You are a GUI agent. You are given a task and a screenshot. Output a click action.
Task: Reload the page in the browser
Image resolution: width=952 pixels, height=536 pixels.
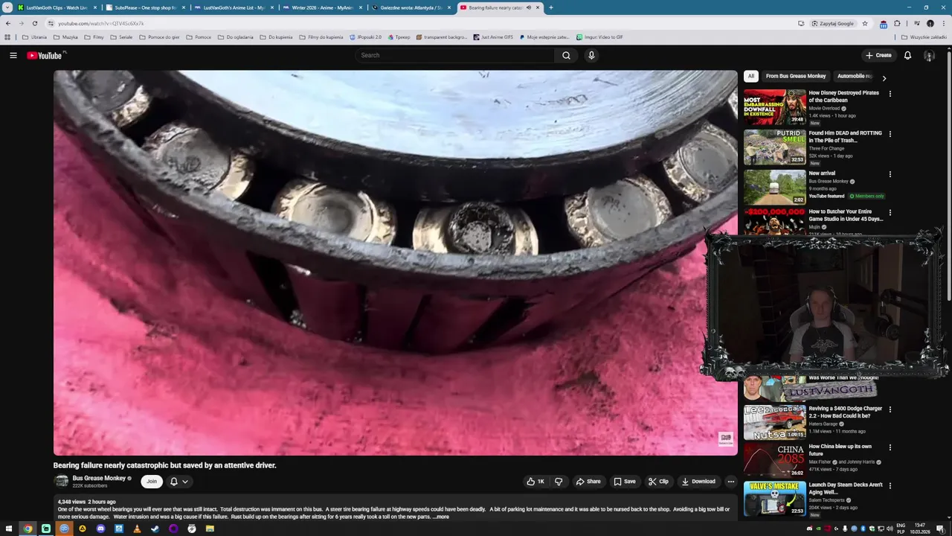click(34, 23)
